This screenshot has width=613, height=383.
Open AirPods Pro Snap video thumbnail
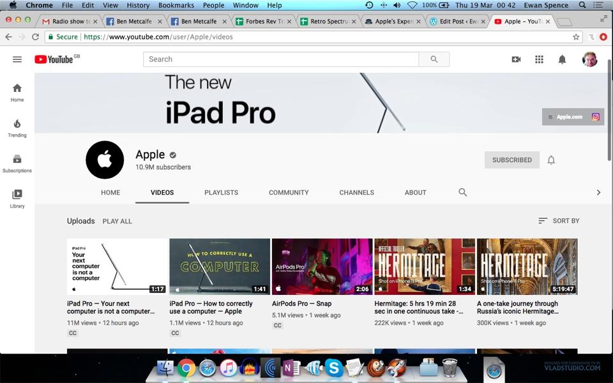(x=322, y=267)
